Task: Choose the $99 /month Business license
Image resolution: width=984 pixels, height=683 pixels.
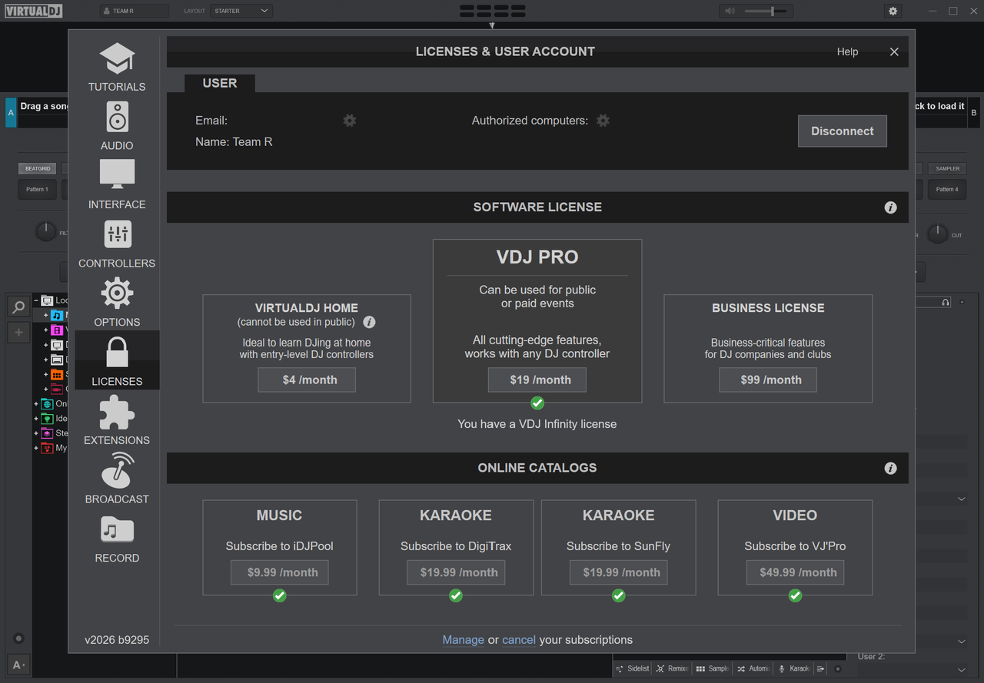Action: coord(768,380)
